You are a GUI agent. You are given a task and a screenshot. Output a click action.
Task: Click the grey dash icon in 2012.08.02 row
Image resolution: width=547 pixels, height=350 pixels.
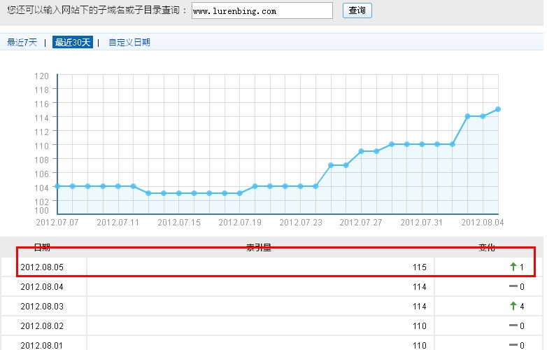(x=513, y=325)
